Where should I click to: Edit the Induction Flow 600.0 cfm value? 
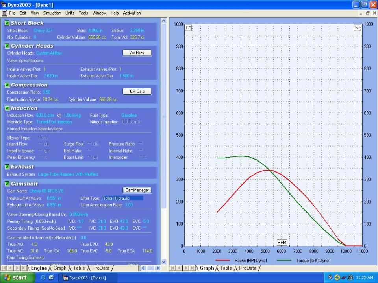coord(45,115)
